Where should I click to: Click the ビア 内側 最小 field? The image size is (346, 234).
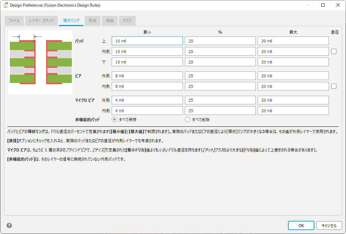[147, 86]
